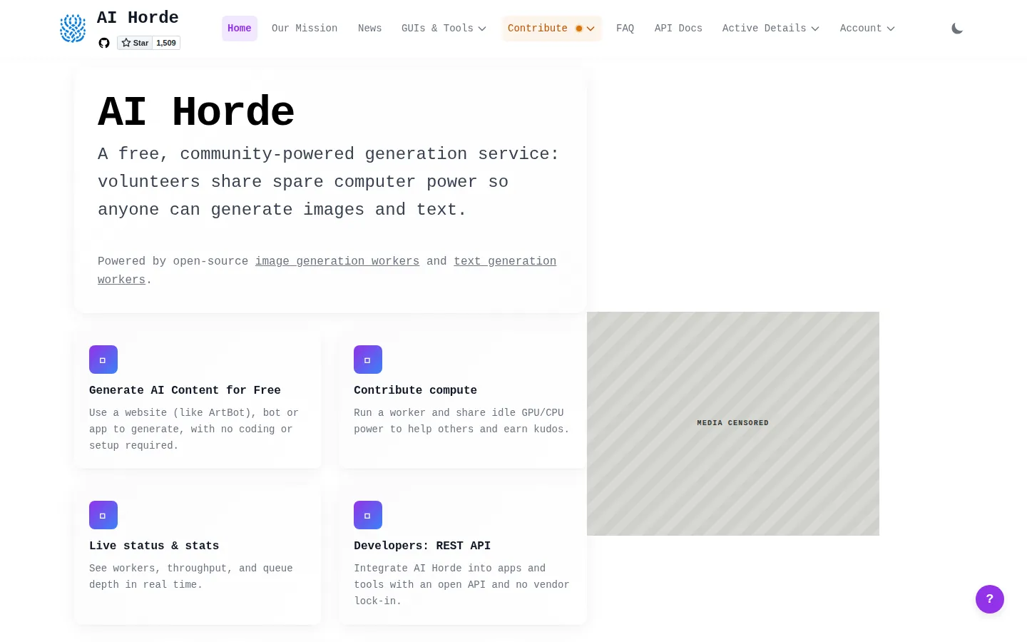Click the Generate AI Content card icon

pos(103,360)
